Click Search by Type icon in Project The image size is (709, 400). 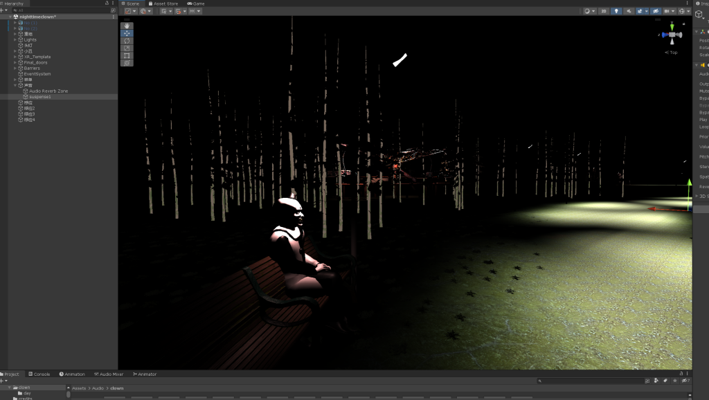pos(656,381)
